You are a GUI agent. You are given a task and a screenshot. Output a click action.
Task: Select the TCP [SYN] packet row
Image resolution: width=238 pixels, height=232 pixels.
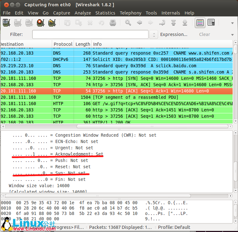(117, 78)
